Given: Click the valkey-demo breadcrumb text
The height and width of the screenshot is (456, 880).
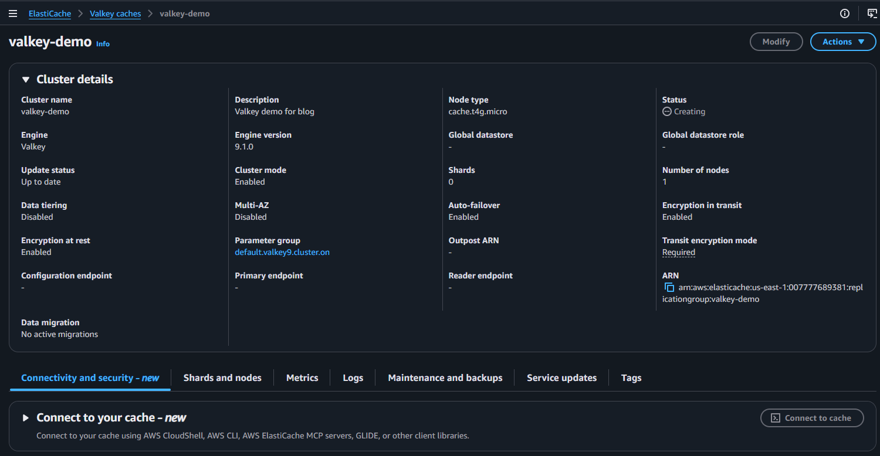Looking at the screenshot, I should pos(185,13).
